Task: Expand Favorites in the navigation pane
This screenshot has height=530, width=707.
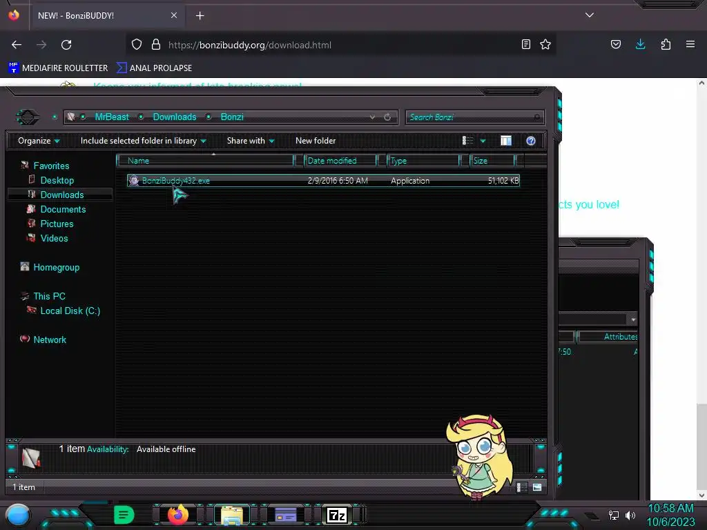Action: pyautogui.click(x=51, y=166)
